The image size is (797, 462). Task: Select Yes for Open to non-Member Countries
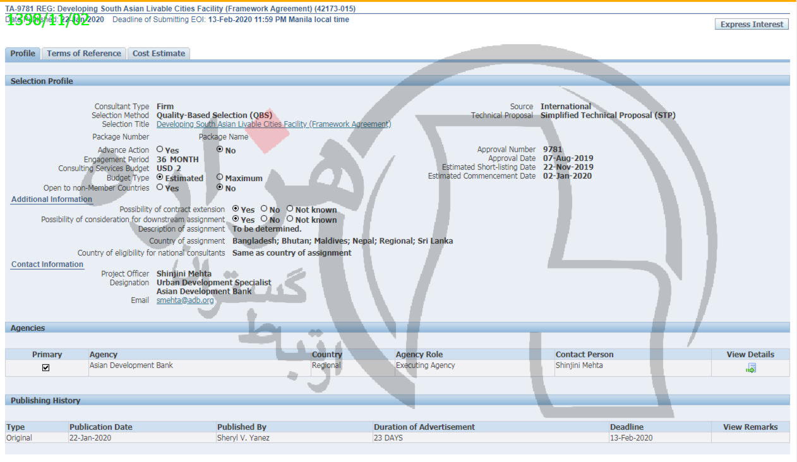point(160,187)
